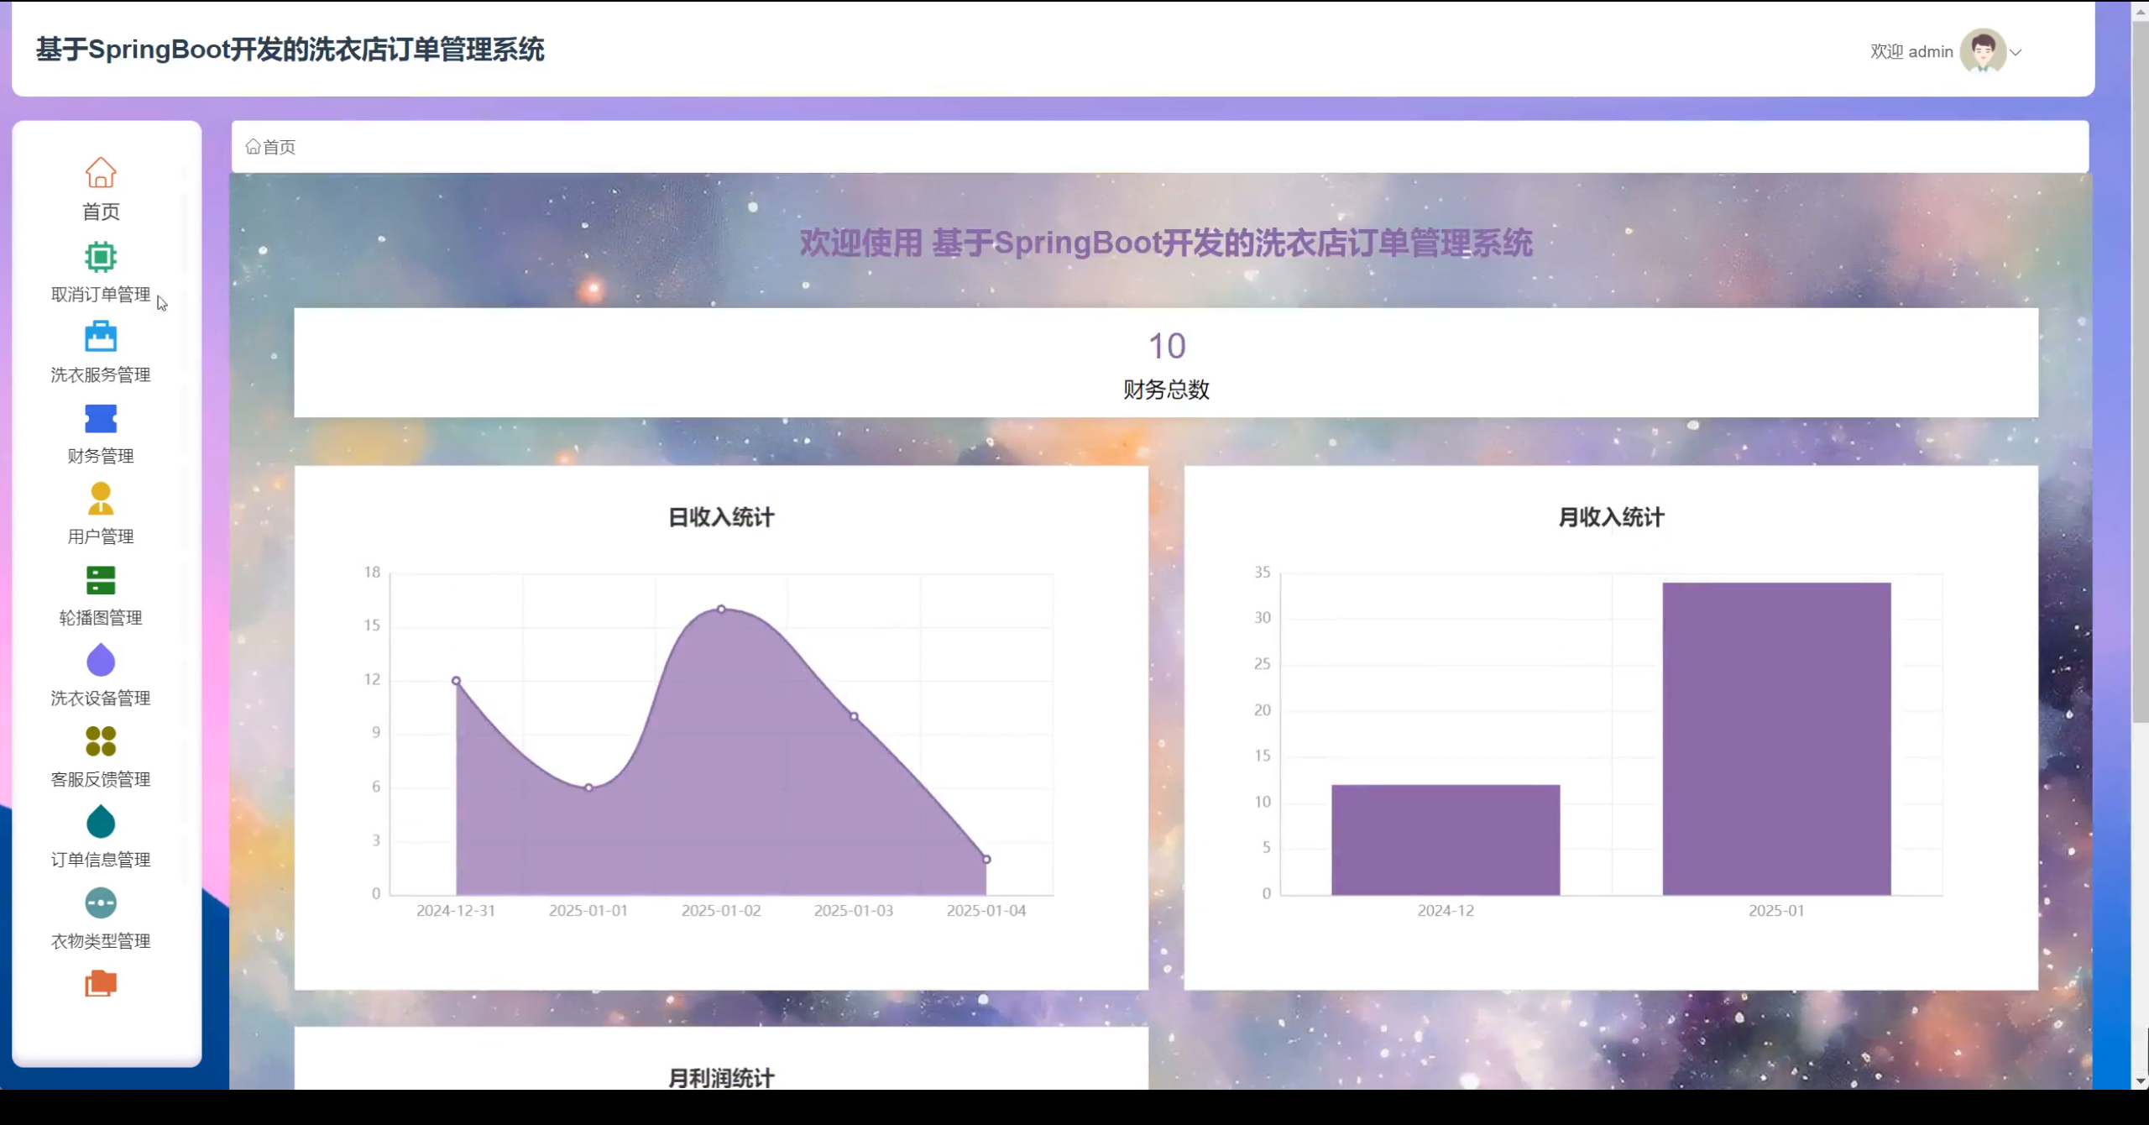Click the 欢迎 admin text in header
The width and height of the screenshot is (2149, 1125).
pos(1911,52)
